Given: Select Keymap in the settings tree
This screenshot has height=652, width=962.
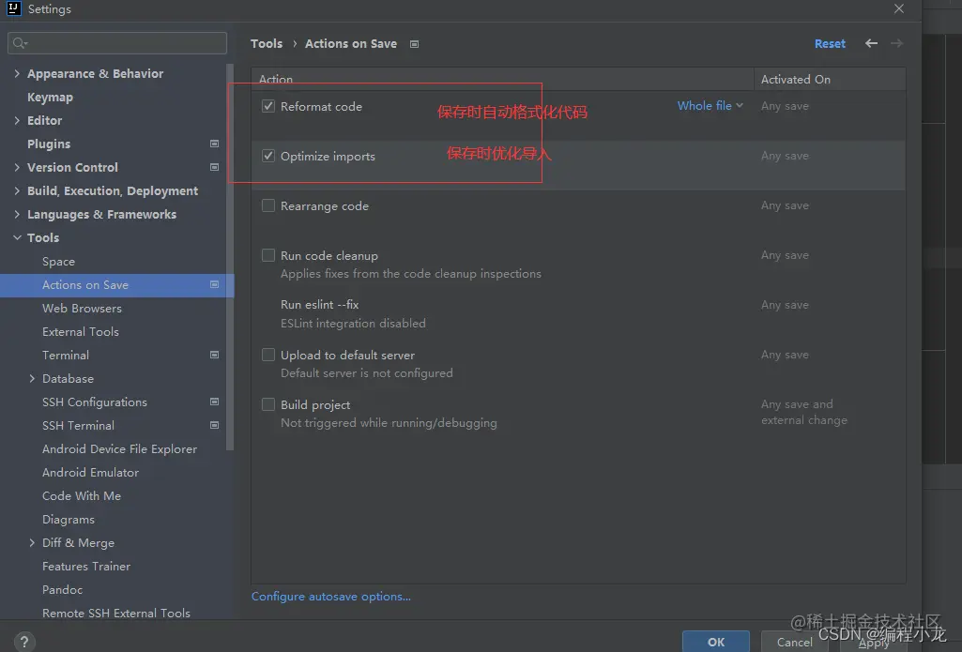Looking at the screenshot, I should tap(50, 97).
